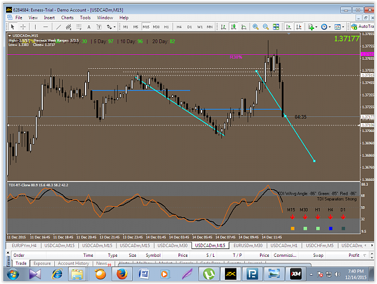Open uTorrent from the taskbar

coord(209,274)
